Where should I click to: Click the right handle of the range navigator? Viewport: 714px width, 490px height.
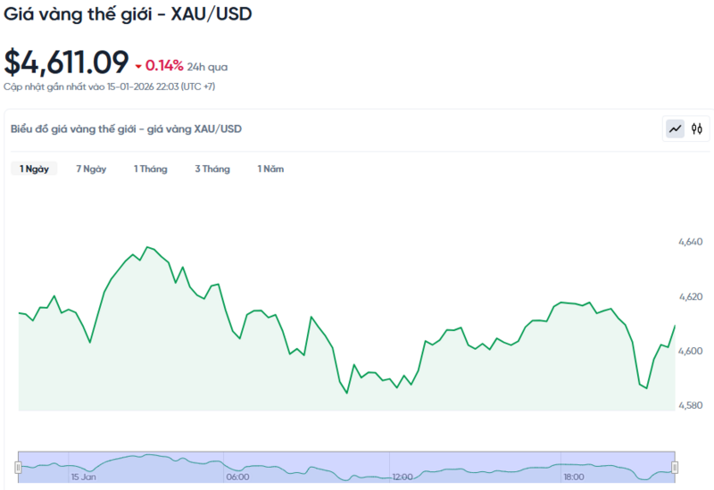point(675,467)
